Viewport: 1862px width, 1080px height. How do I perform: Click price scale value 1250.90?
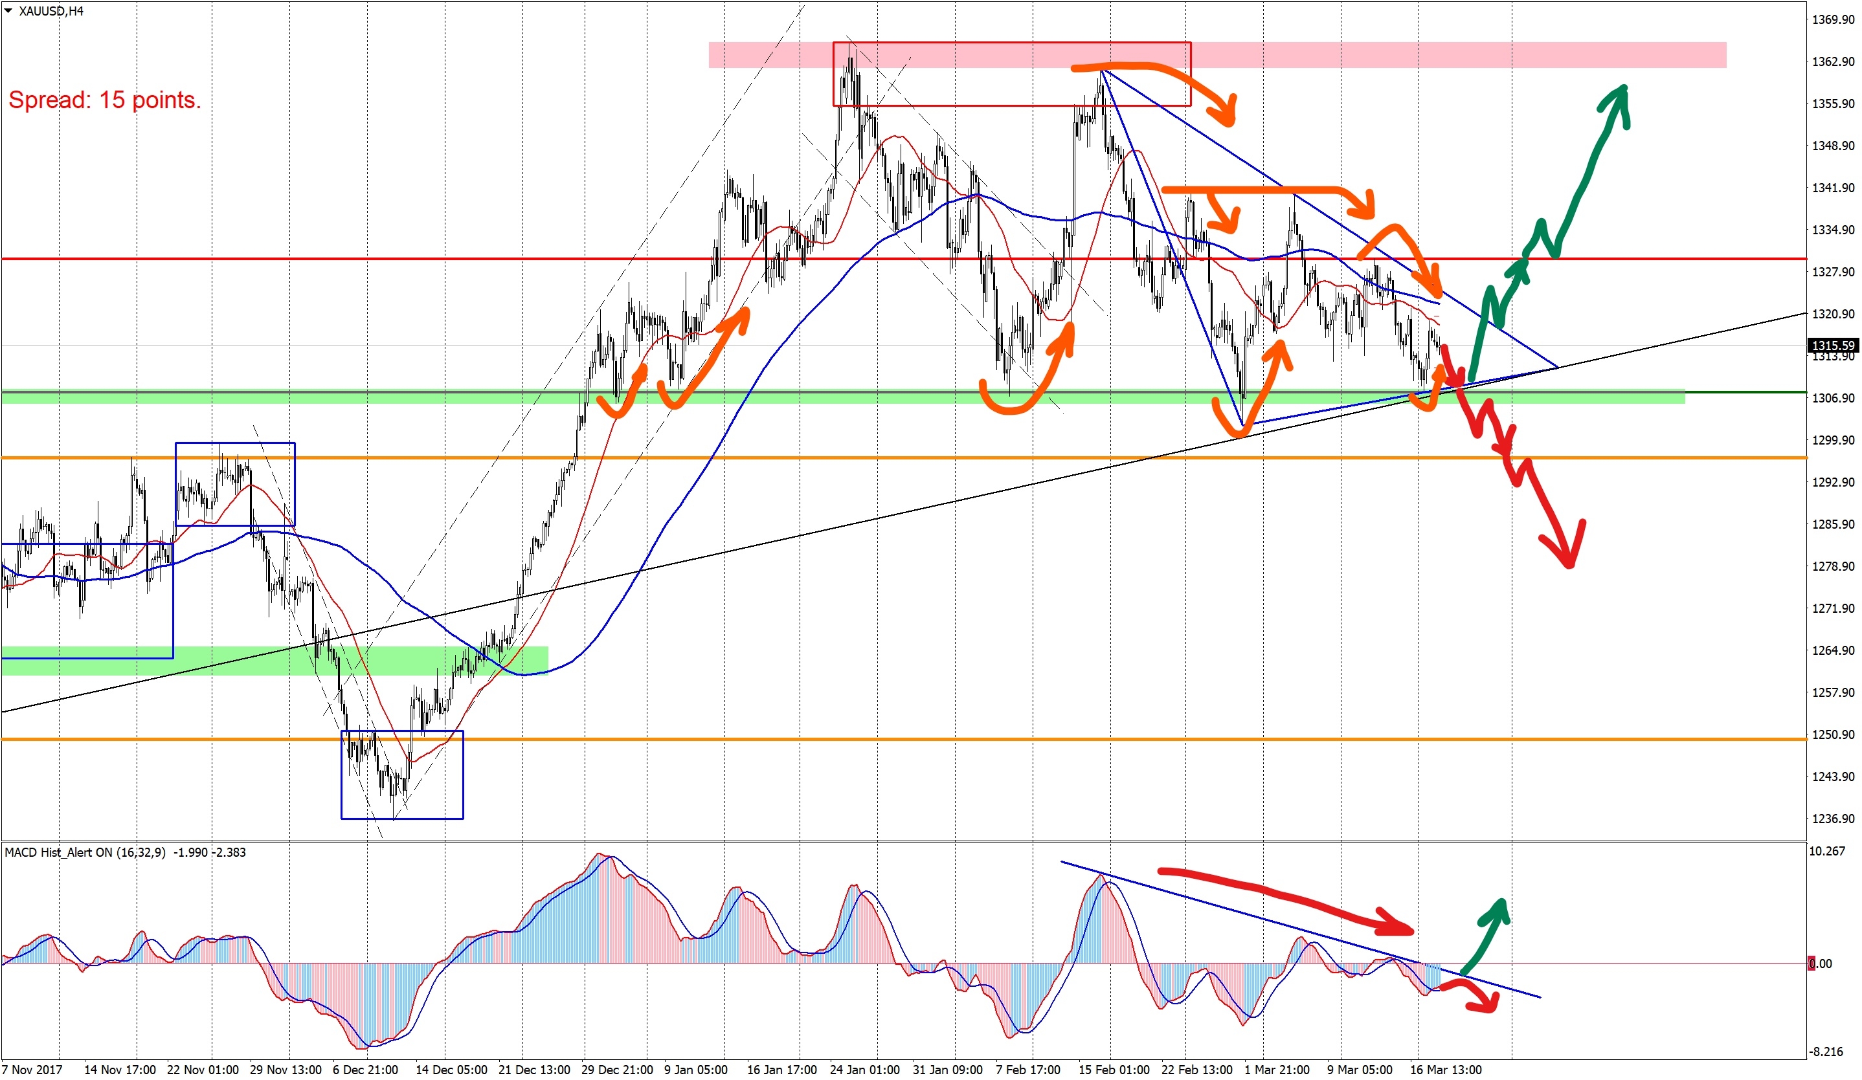click(x=1833, y=735)
